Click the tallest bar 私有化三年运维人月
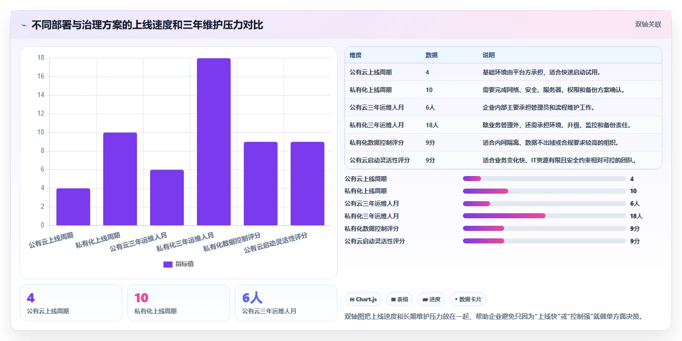The image size is (682, 341). tap(214, 142)
